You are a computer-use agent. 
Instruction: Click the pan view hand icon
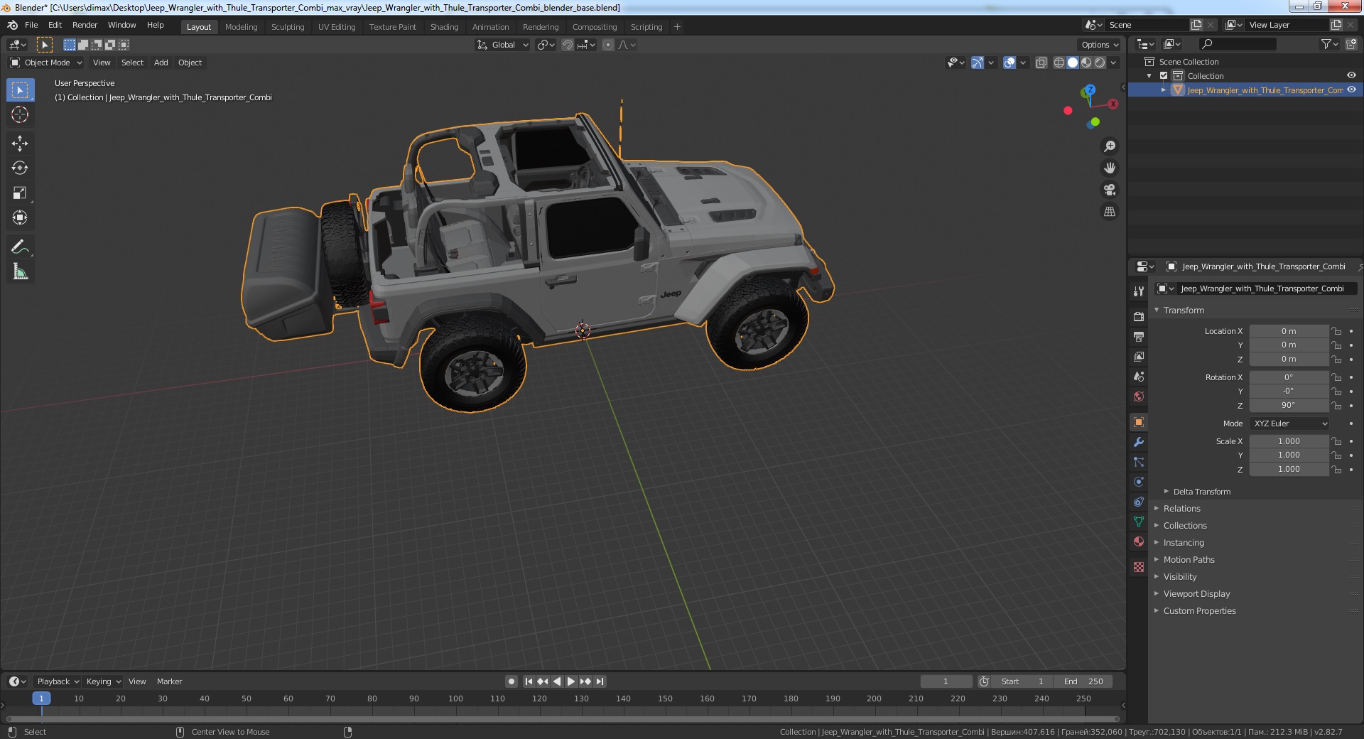1109,168
